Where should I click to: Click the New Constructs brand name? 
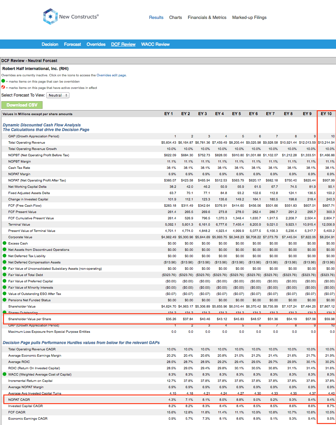tap(79, 17)
